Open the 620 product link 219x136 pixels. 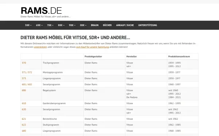[x=24, y=110]
